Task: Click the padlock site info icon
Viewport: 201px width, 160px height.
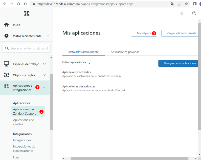Action: click(34, 4)
